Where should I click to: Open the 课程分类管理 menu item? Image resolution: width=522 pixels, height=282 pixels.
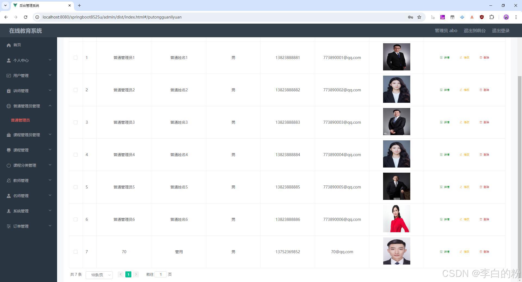29,165
